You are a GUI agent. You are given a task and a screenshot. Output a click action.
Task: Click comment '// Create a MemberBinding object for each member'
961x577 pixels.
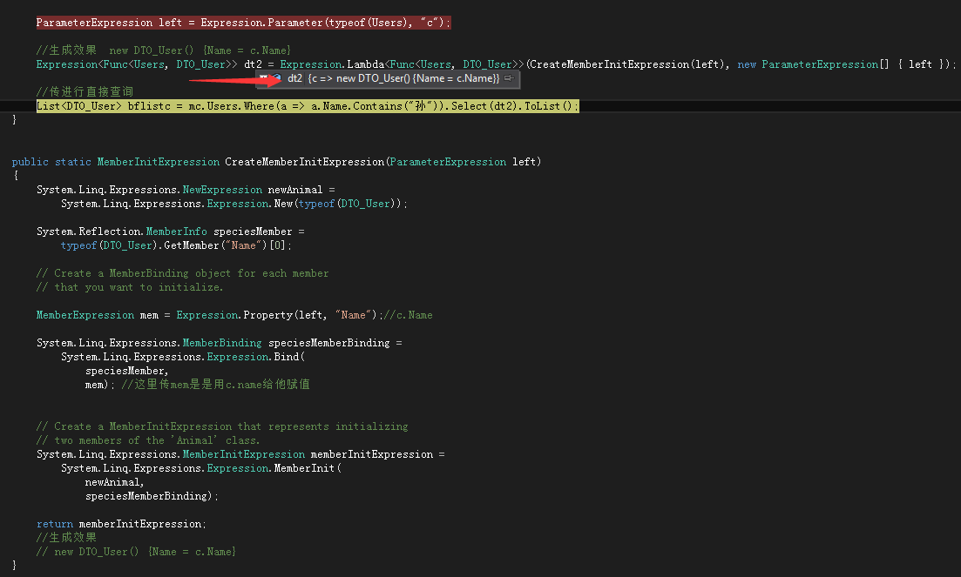[x=183, y=273]
